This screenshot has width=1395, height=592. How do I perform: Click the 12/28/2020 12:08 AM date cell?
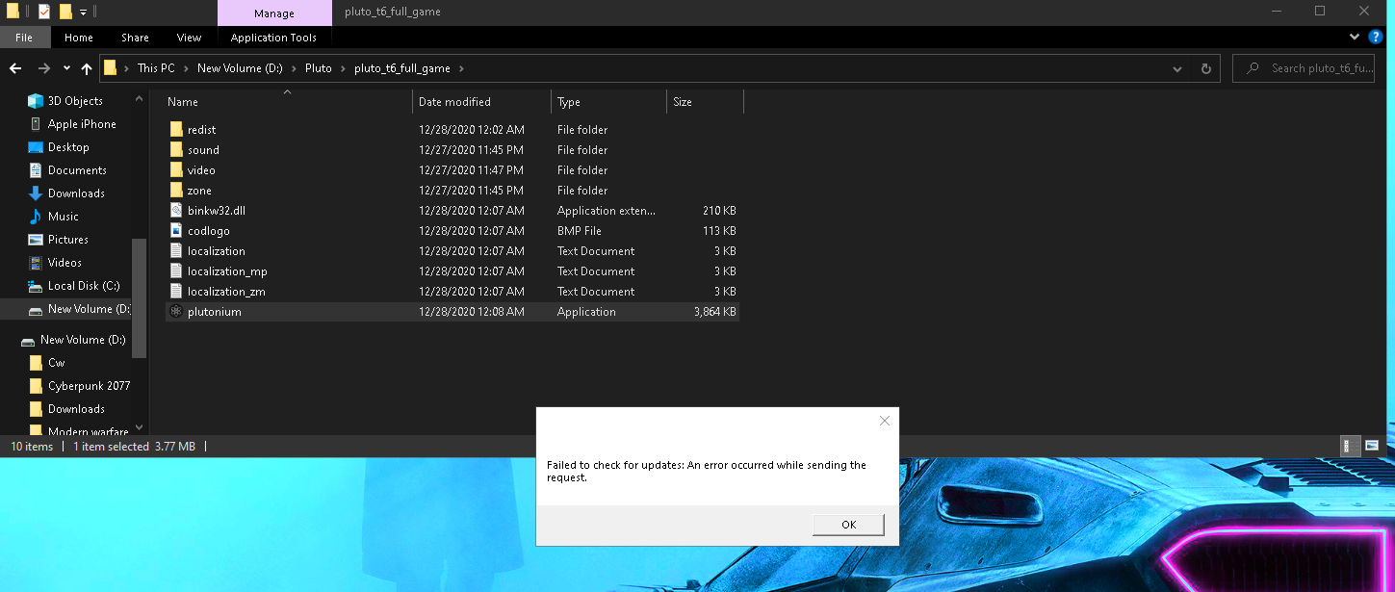(472, 312)
